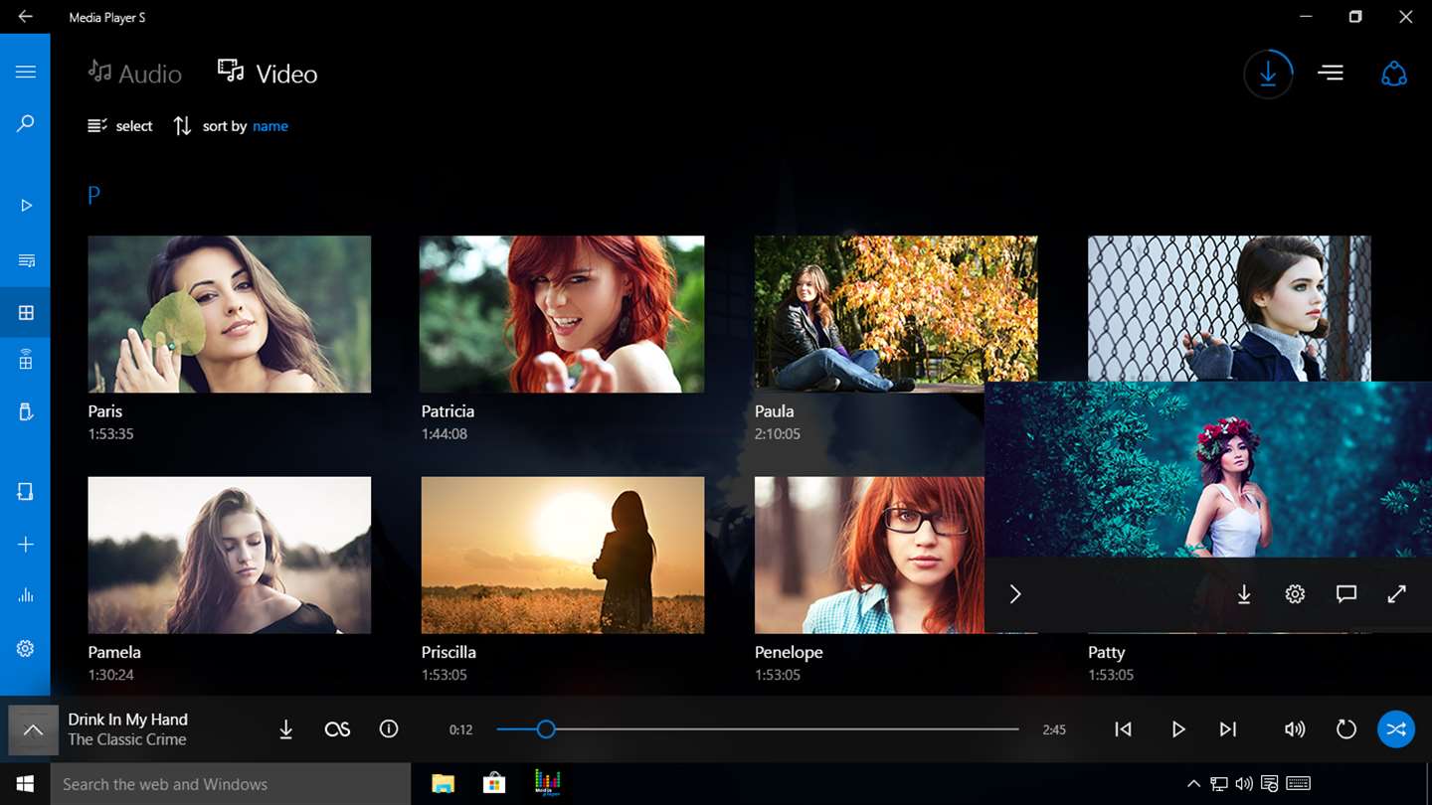
Task: Switch to the Audio tab
Action: tap(135, 74)
